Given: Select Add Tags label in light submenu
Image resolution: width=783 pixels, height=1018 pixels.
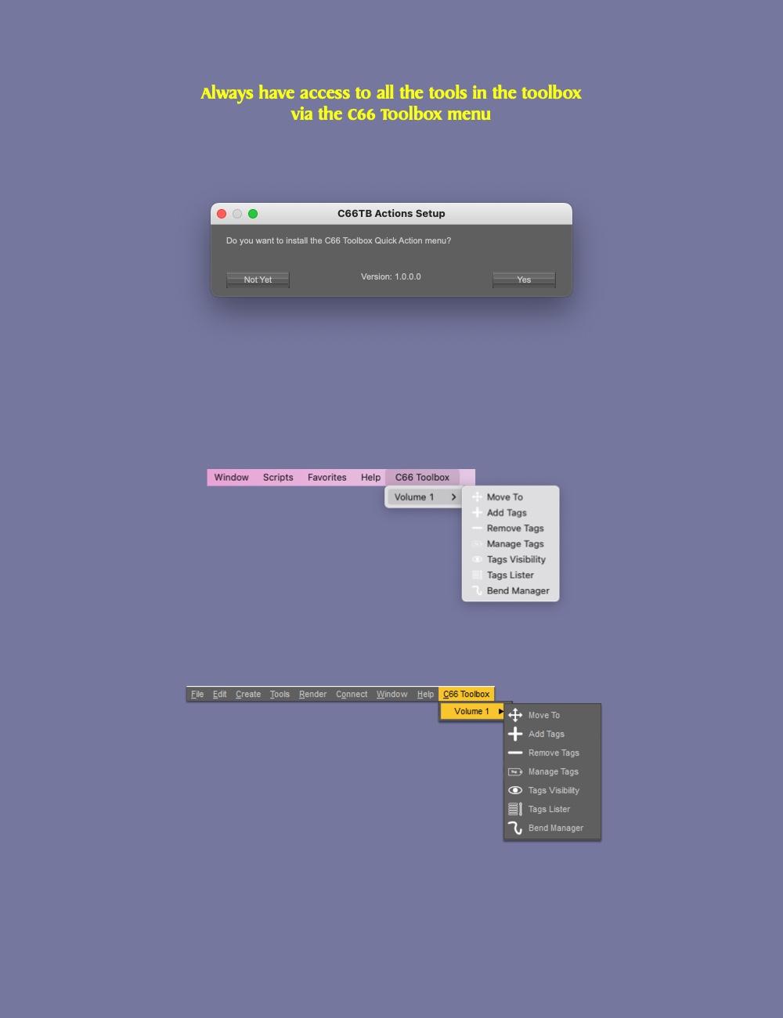Looking at the screenshot, I should 507,513.
